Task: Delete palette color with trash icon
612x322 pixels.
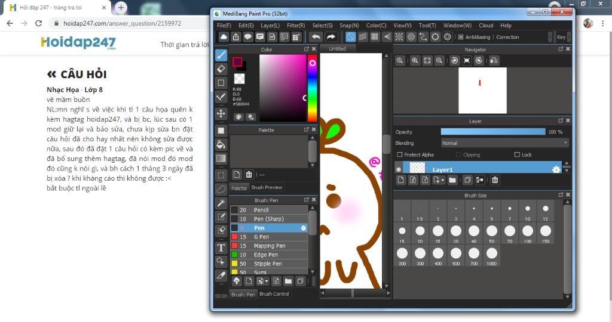Action: pos(249,175)
